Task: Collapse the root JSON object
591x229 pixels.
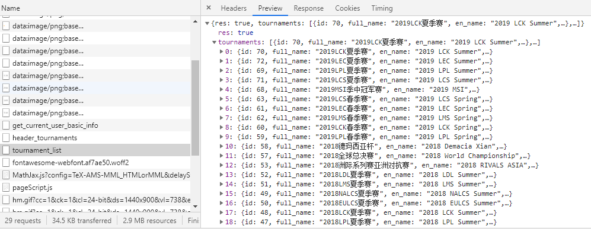Action: tap(207, 23)
